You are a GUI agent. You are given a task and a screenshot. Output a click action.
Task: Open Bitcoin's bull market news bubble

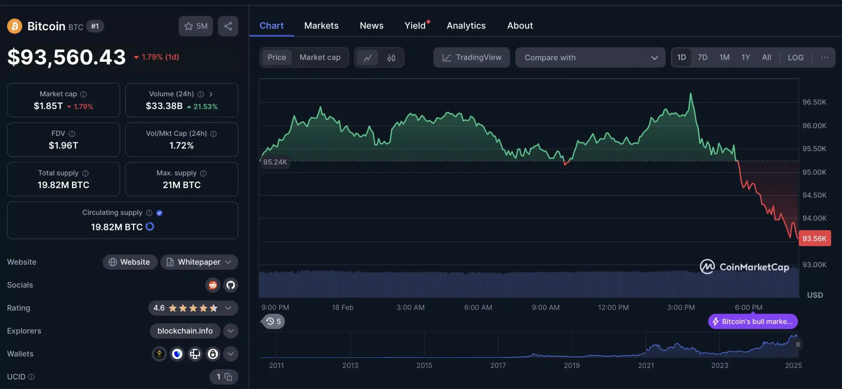pyautogui.click(x=753, y=321)
